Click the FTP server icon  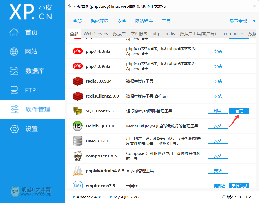point(14,90)
